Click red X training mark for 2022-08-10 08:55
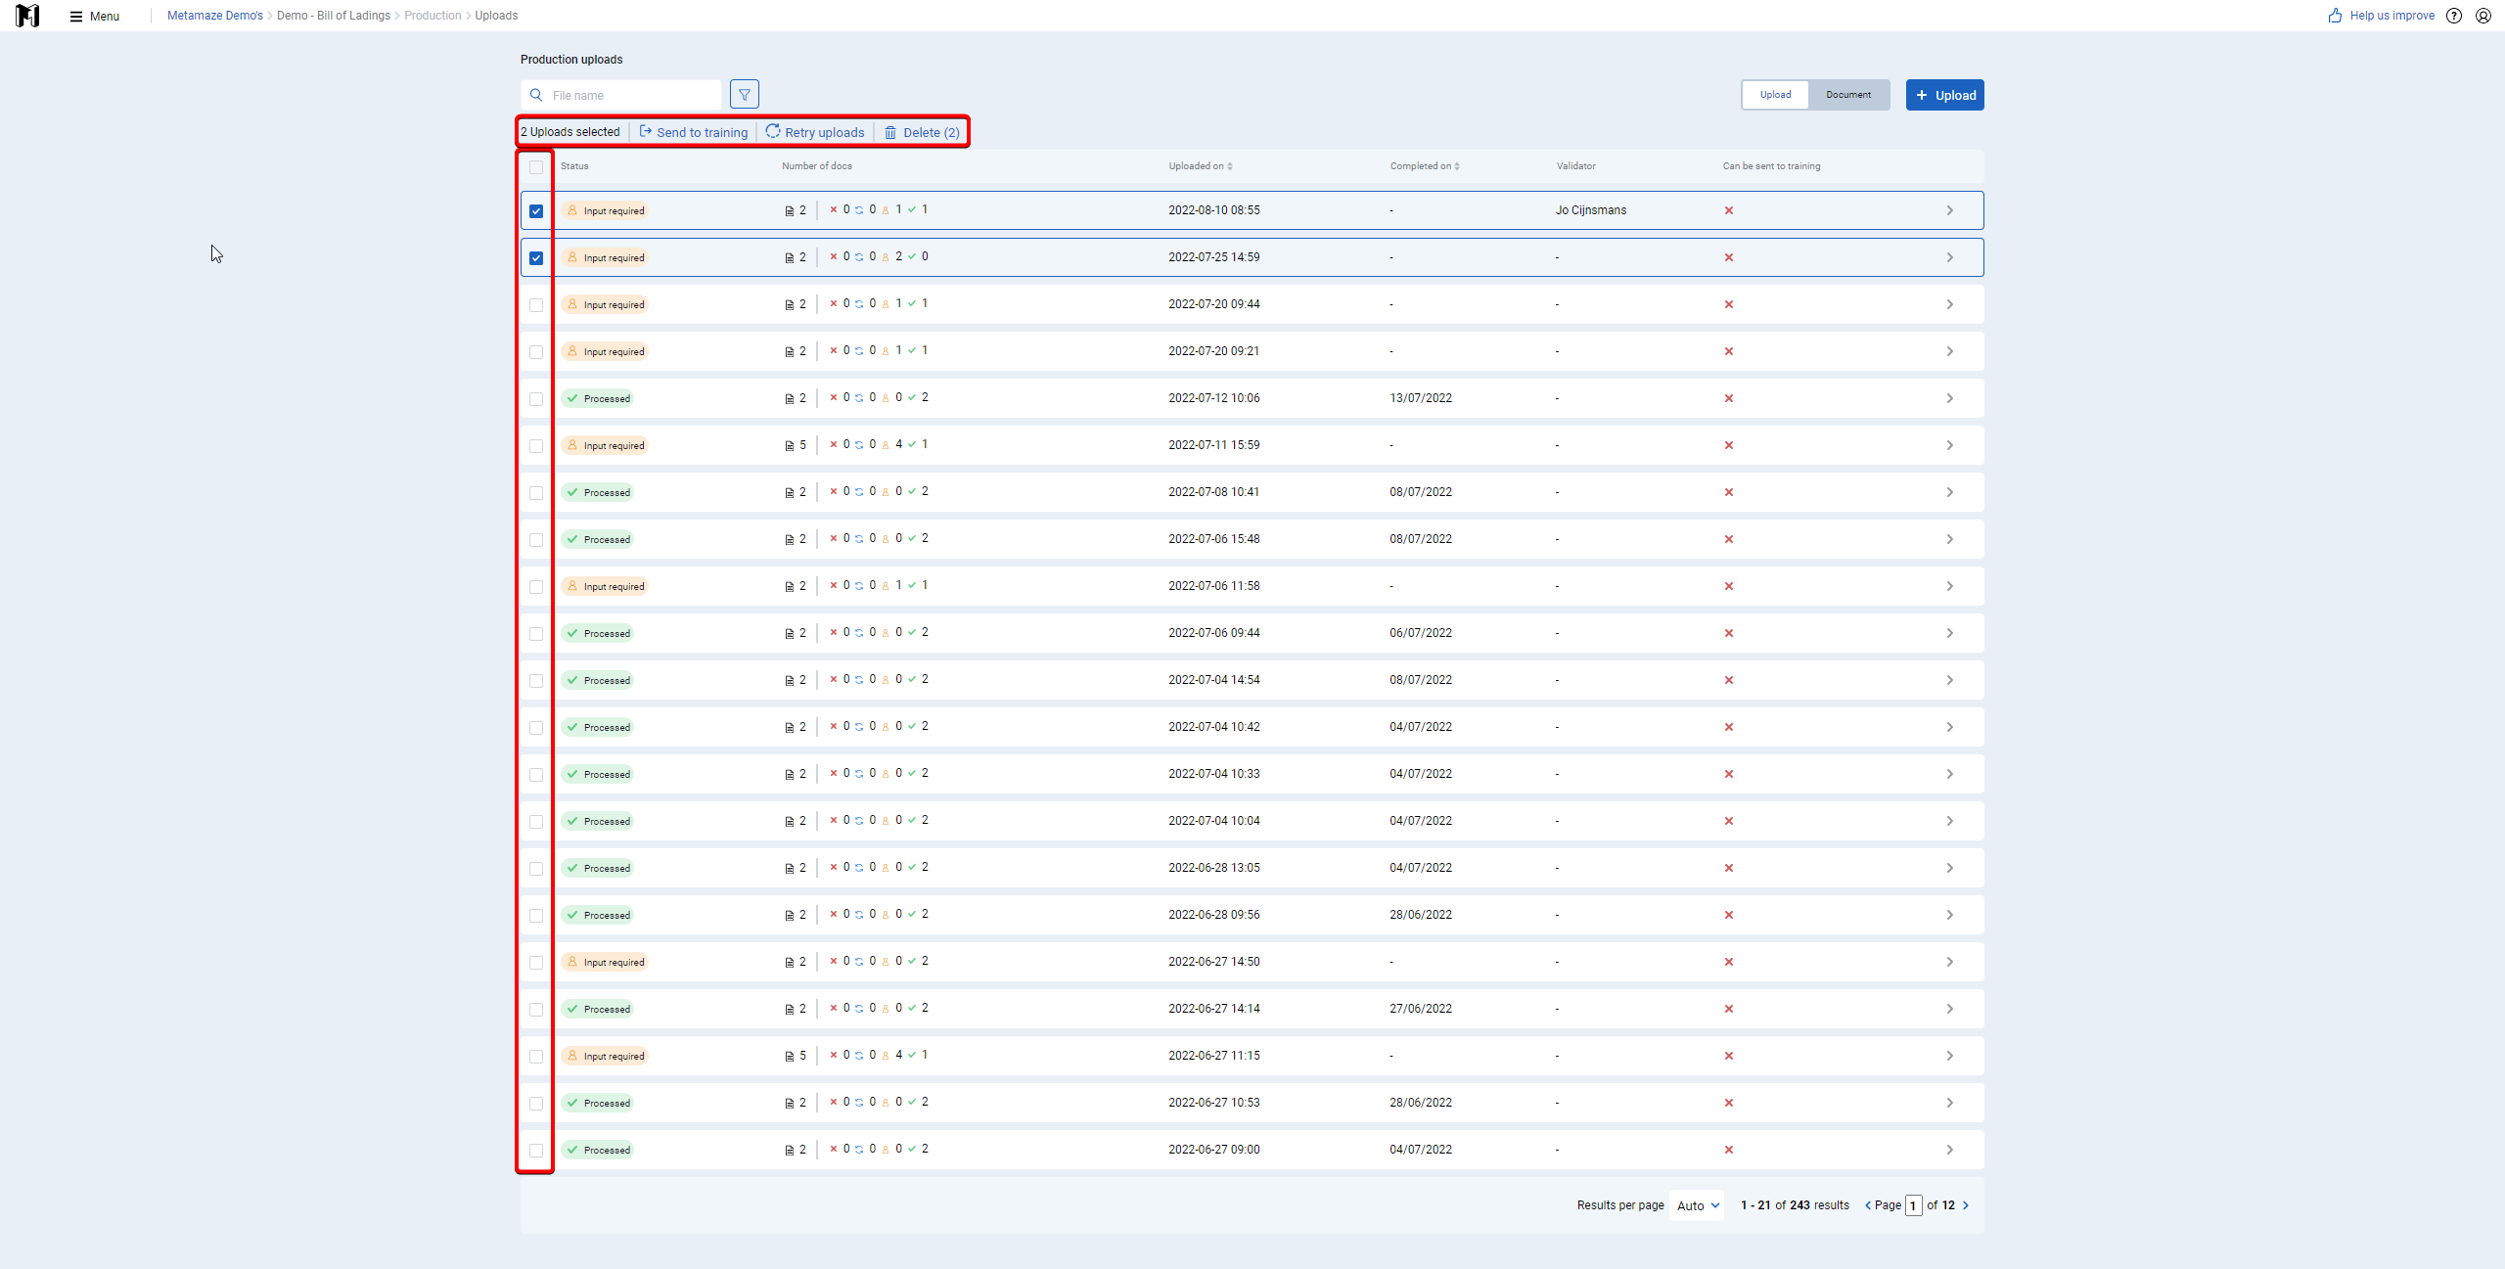This screenshot has height=1269, width=2505. 1729,210
